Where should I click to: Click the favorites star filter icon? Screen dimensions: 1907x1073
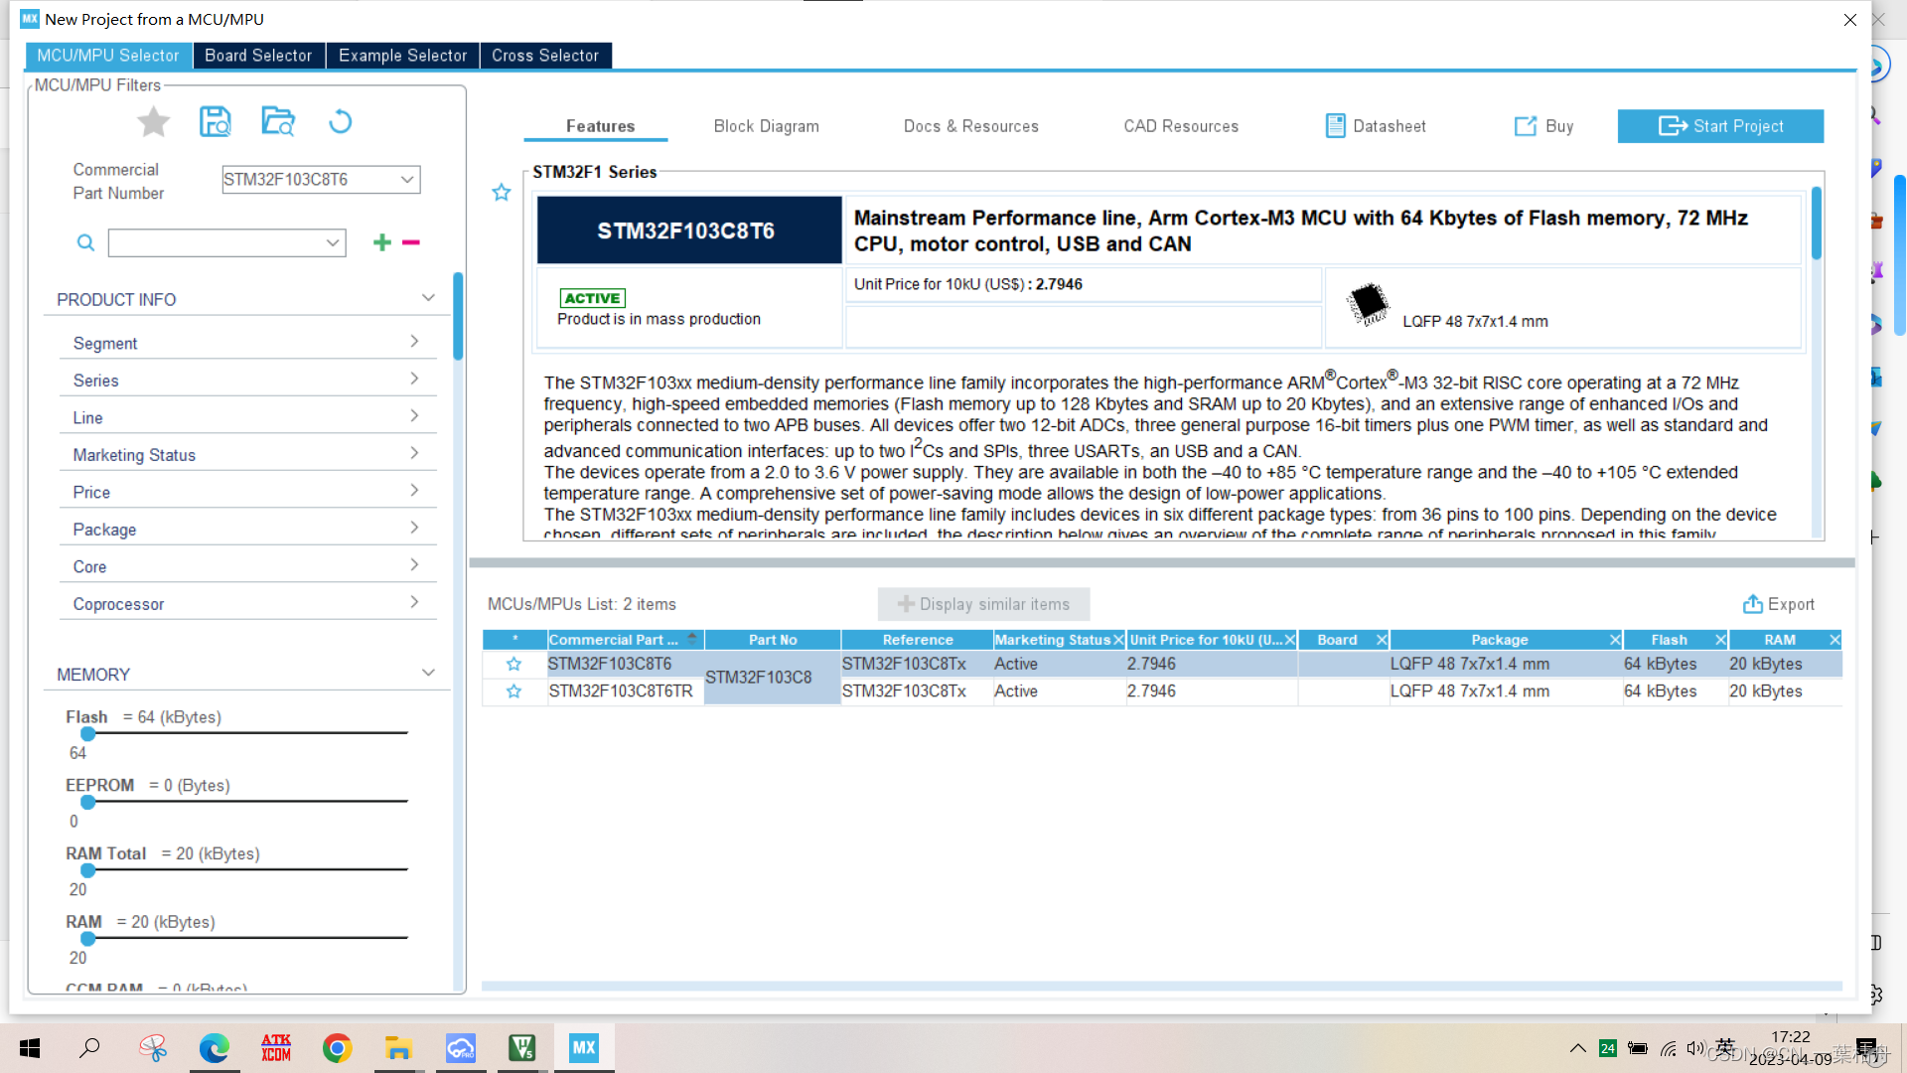(x=153, y=122)
